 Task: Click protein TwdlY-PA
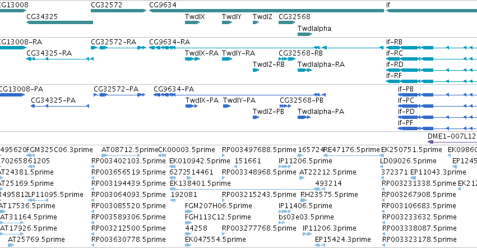(239, 100)
